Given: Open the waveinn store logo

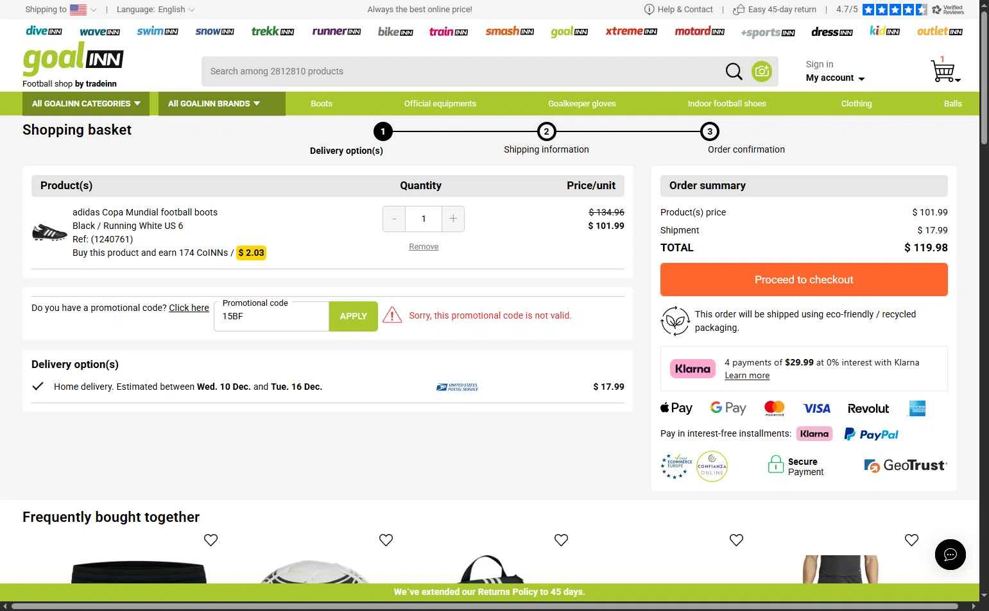Looking at the screenshot, I should click(x=99, y=31).
